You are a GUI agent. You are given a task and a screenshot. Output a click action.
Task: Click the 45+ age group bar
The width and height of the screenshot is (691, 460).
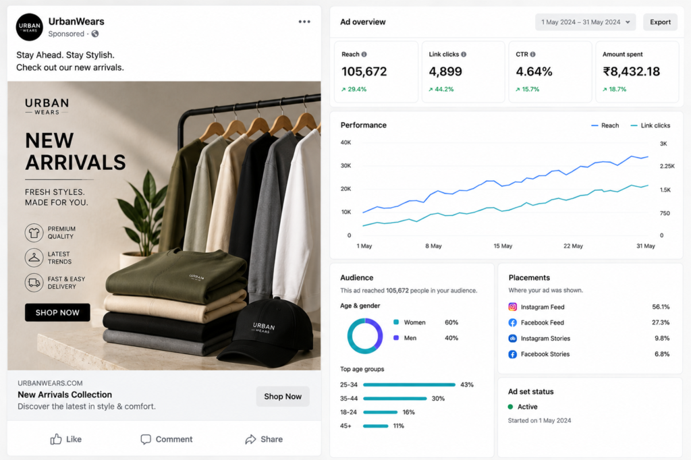click(375, 426)
